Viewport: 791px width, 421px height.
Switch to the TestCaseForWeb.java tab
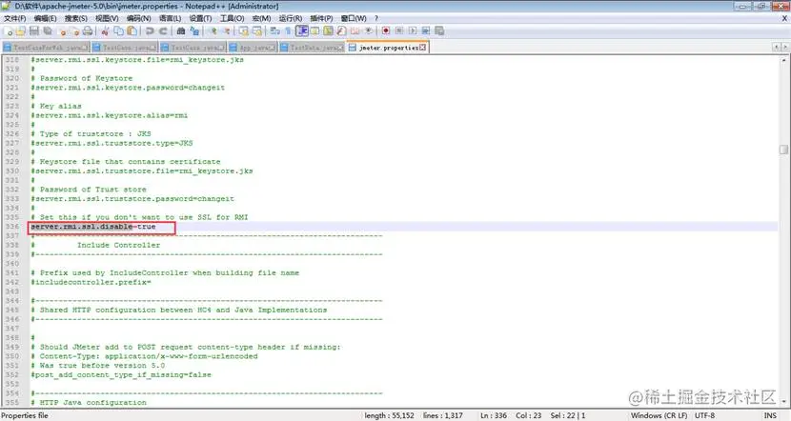(x=46, y=48)
